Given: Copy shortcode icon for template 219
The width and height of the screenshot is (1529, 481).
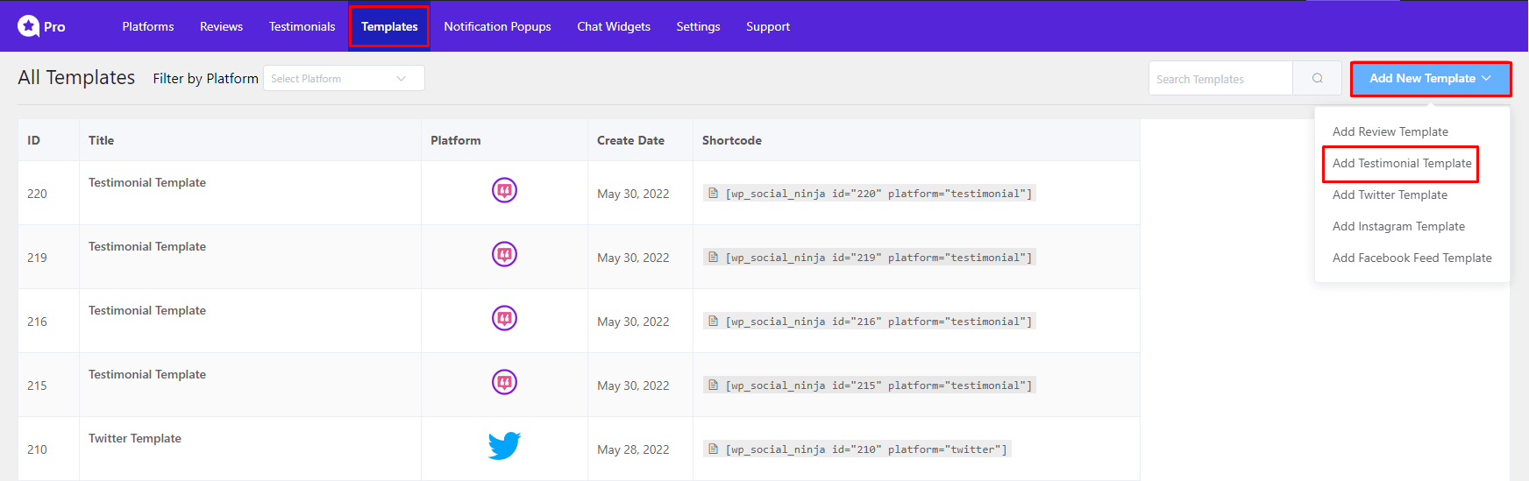Looking at the screenshot, I should [x=714, y=258].
